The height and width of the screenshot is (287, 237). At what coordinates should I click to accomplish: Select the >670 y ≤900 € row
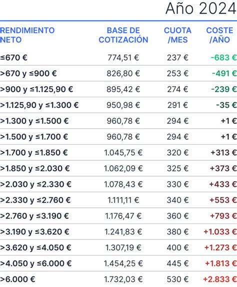point(118,73)
